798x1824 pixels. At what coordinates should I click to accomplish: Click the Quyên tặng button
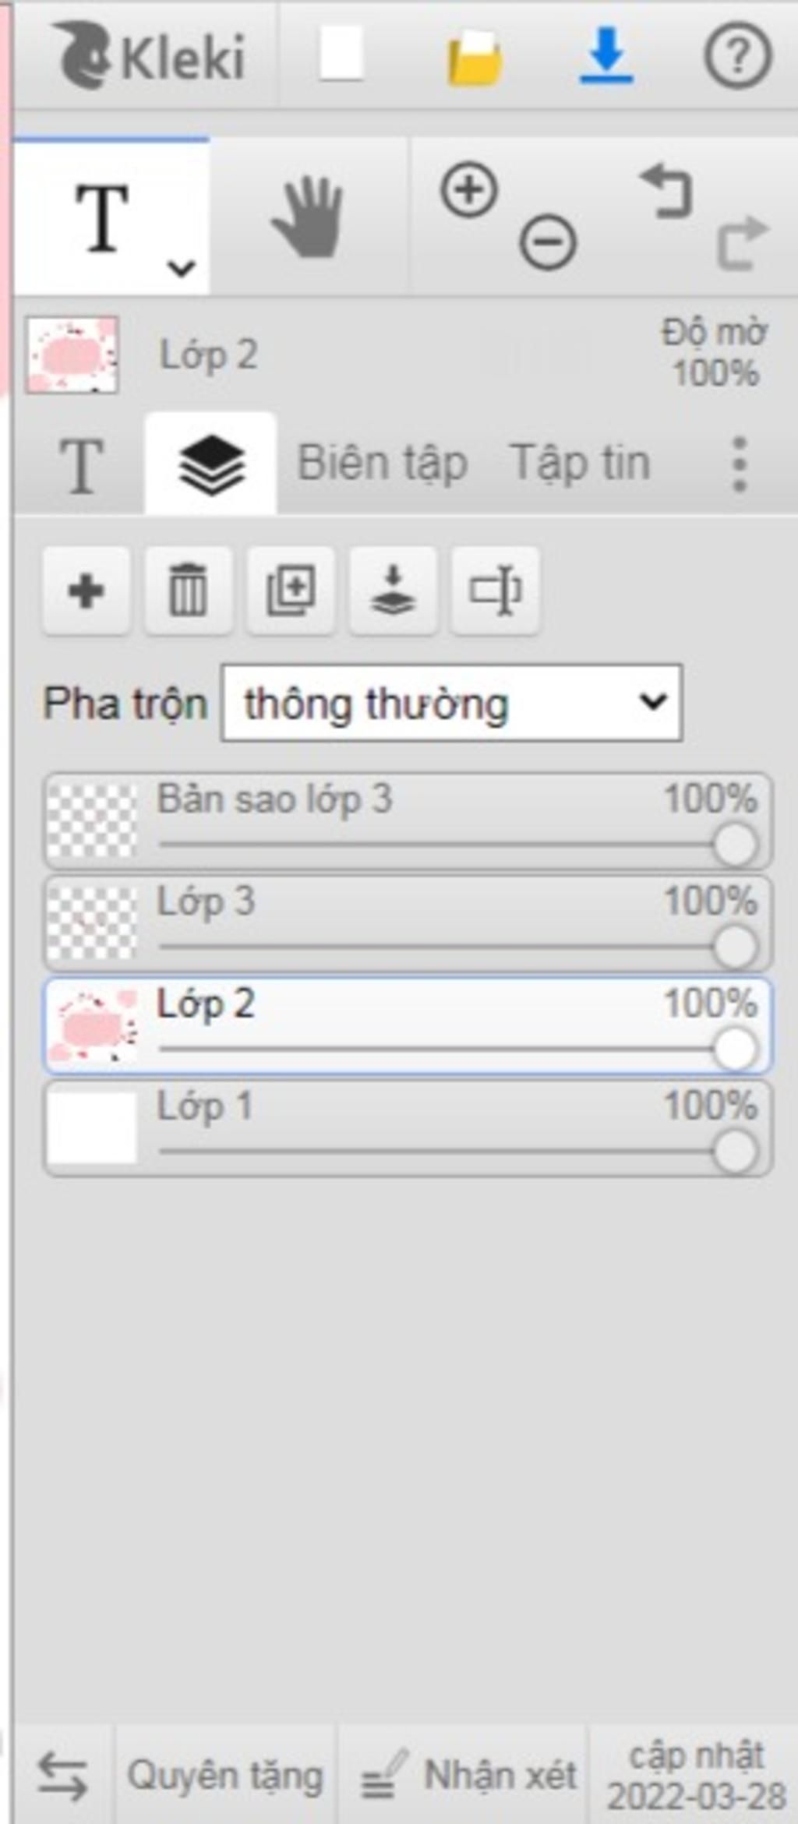click(x=225, y=1776)
